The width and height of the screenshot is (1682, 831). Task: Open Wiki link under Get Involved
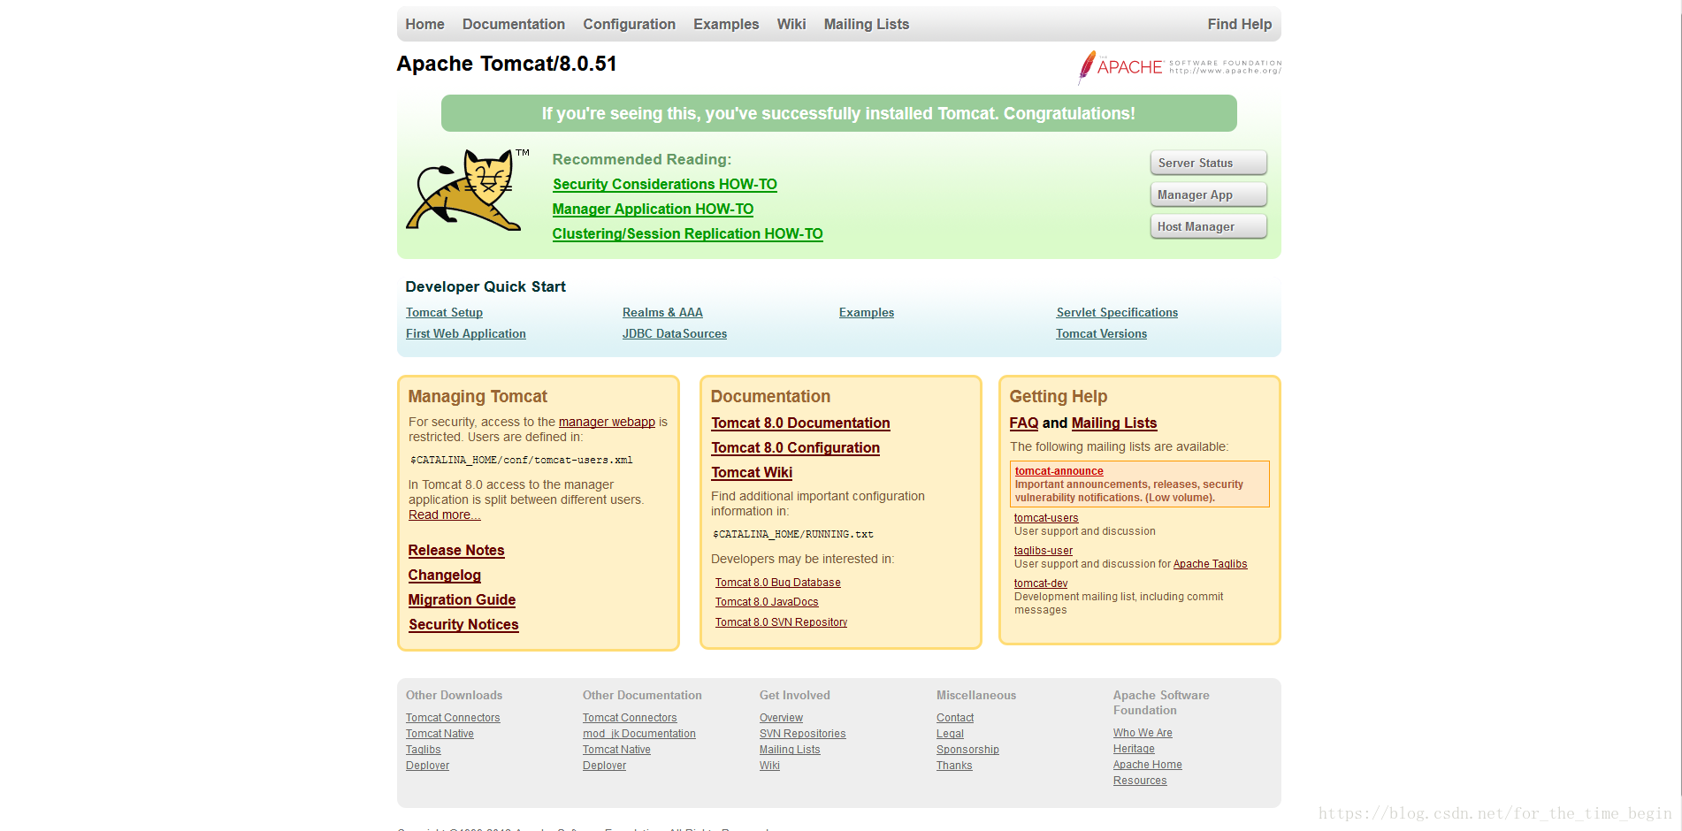[769, 766]
